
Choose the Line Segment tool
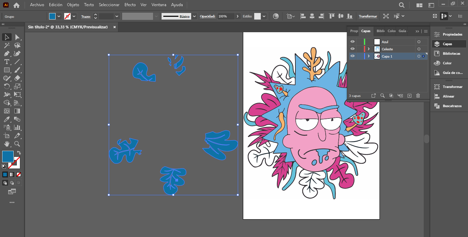pos(17,62)
